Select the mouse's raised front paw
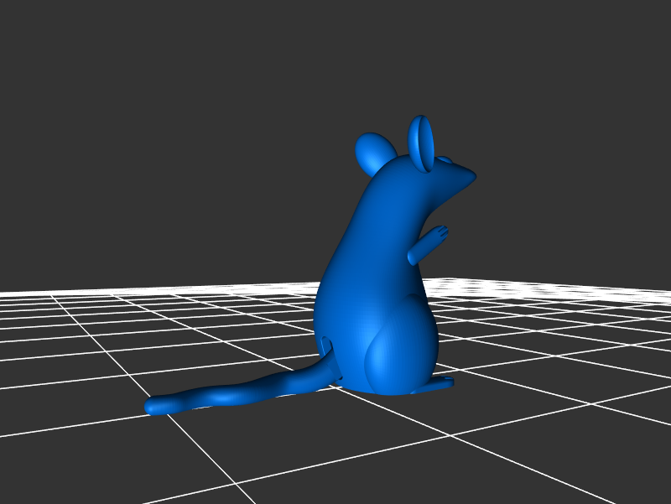Viewport: 671px width, 504px height. pos(440,234)
